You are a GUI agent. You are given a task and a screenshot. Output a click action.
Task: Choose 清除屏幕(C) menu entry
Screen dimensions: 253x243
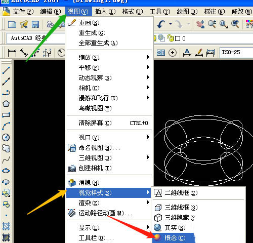[x=109, y=123]
